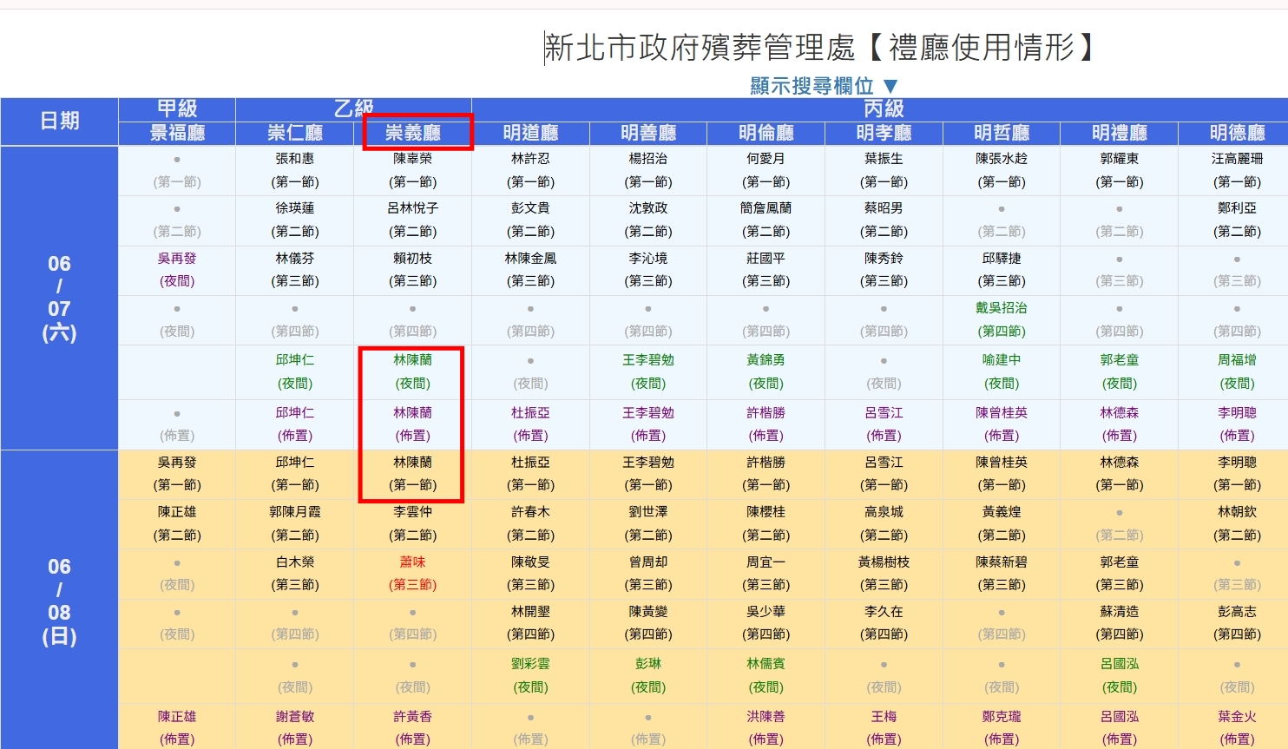
Task: Select the 明哲廳 column header
Action: [1002, 133]
